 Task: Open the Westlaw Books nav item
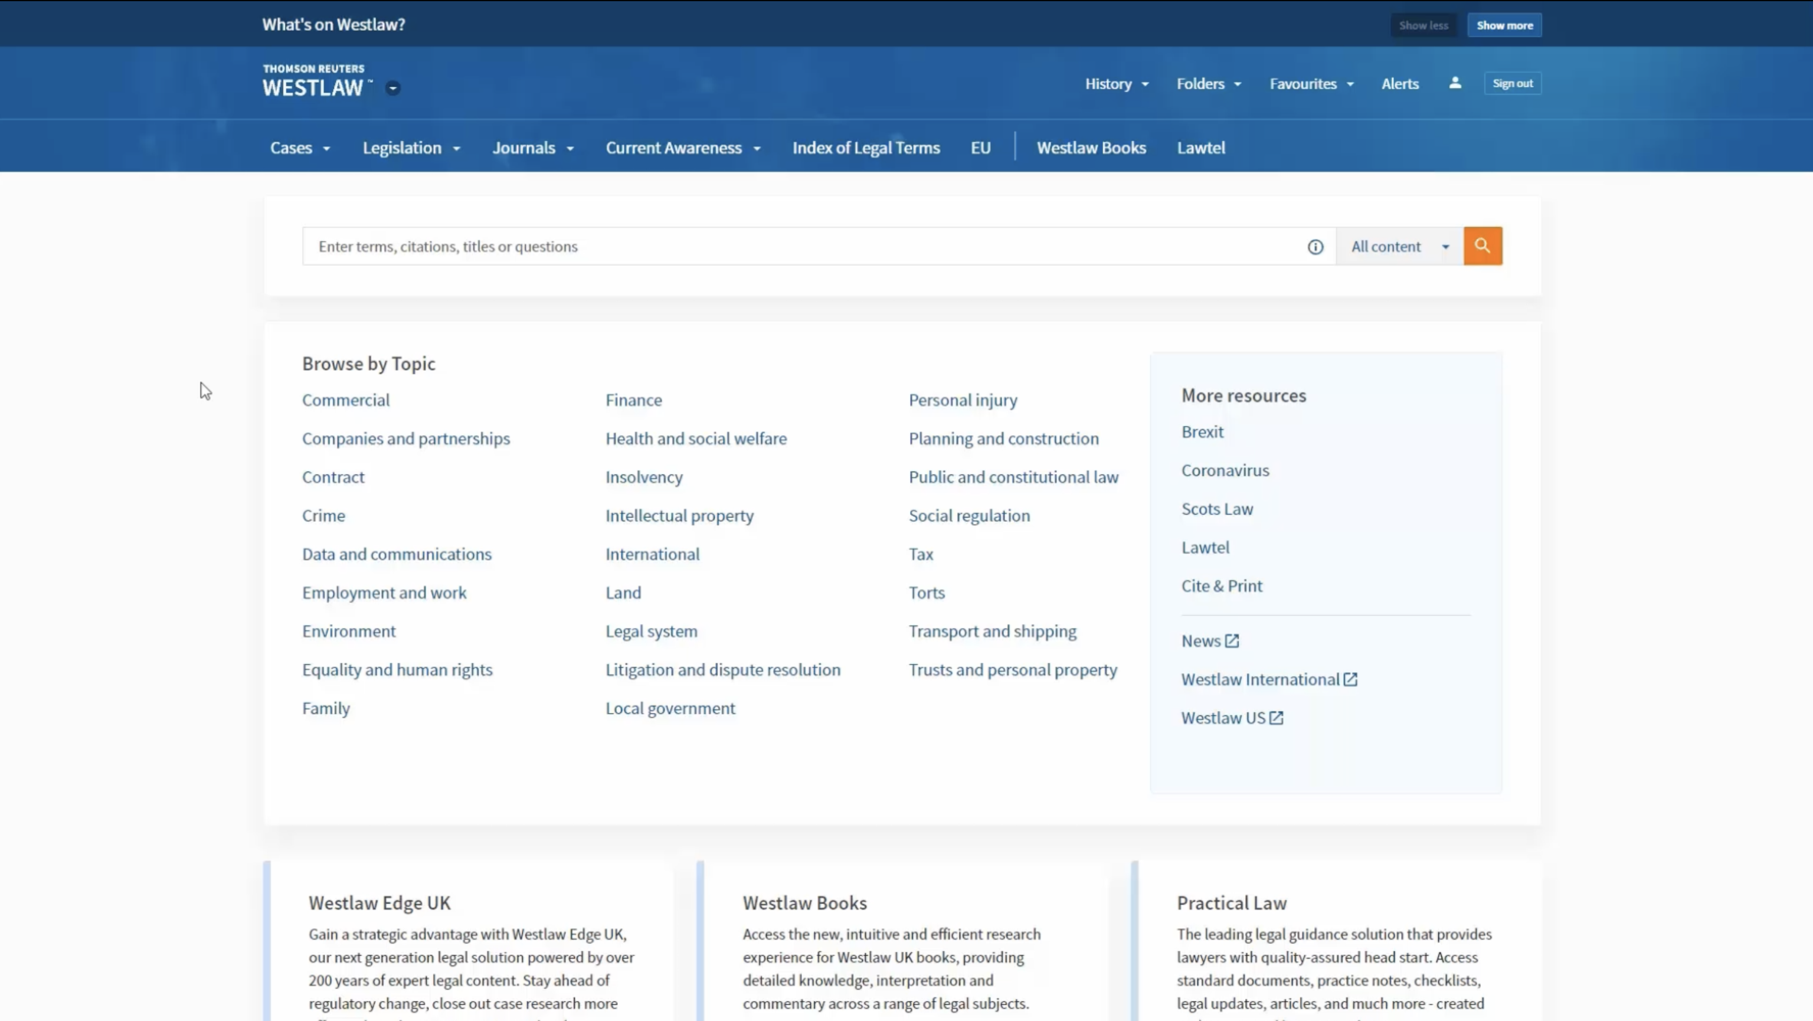tap(1091, 148)
